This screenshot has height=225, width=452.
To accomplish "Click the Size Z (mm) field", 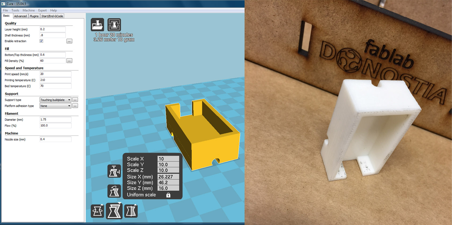I will [x=168, y=188].
